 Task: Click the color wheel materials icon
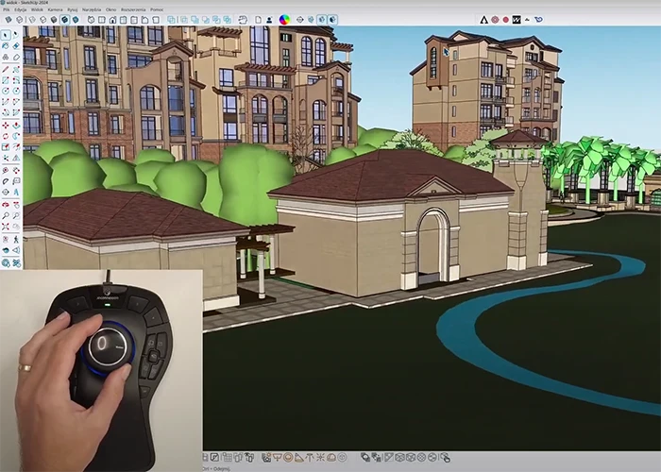pos(284,19)
